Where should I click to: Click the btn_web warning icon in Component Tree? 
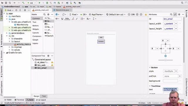pyautogui.click(x=52, y=65)
